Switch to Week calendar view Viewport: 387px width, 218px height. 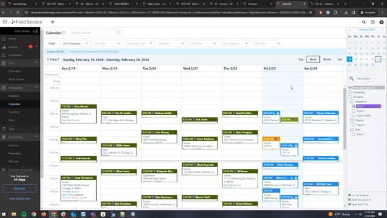pos(313,59)
